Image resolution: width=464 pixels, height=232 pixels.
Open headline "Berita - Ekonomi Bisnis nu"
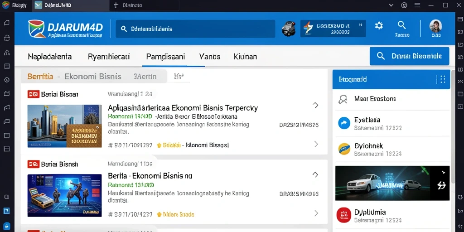(x=150, y=176)
